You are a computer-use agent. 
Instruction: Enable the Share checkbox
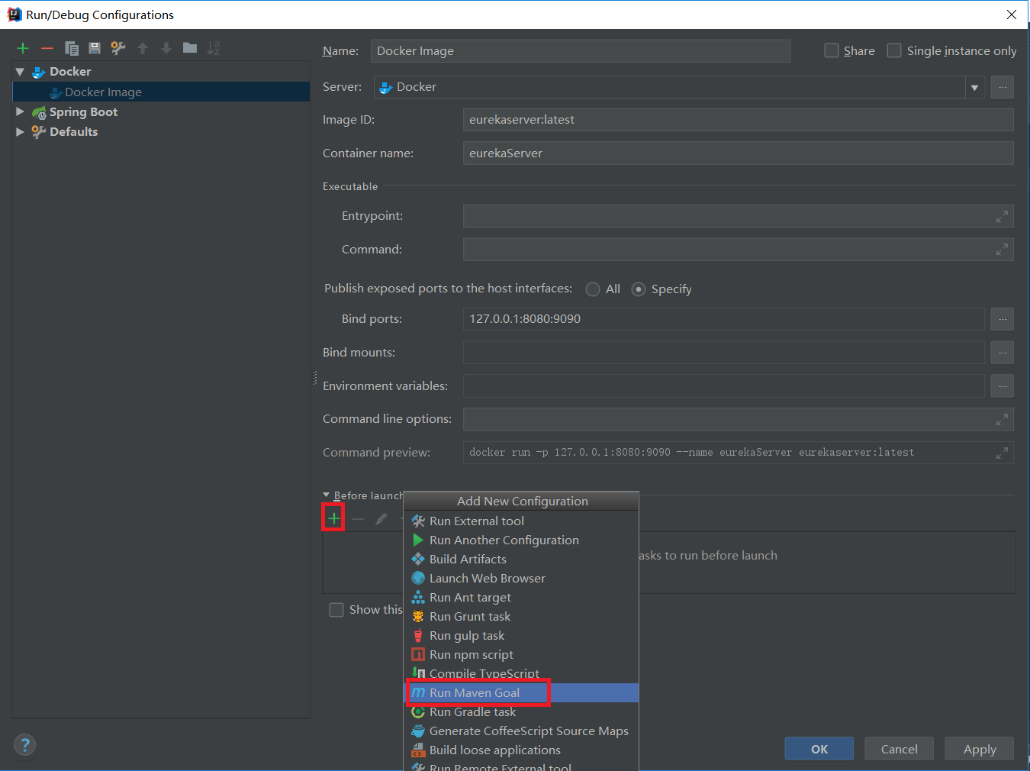[x=832, y=50]
